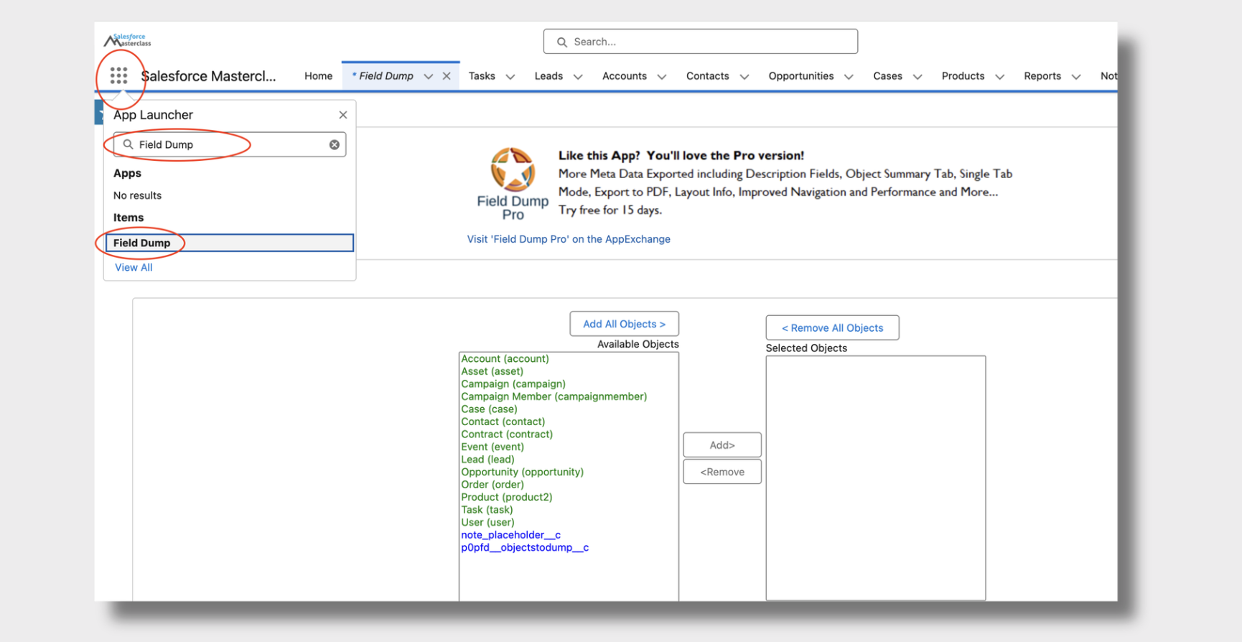The height and width of the screenshot is (642, 1242).
Task: Open the Leads tab
Action: pos(548,76)
